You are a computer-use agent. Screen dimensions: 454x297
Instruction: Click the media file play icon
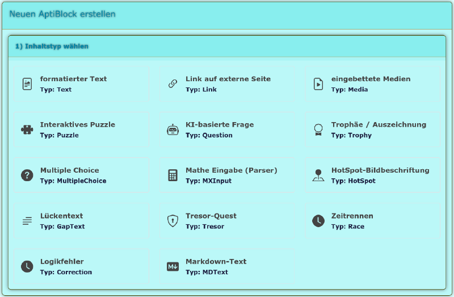tap(318, 84)
